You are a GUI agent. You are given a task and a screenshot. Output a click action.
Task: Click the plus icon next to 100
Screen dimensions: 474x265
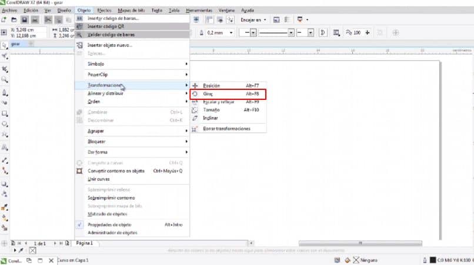point(368,33)
